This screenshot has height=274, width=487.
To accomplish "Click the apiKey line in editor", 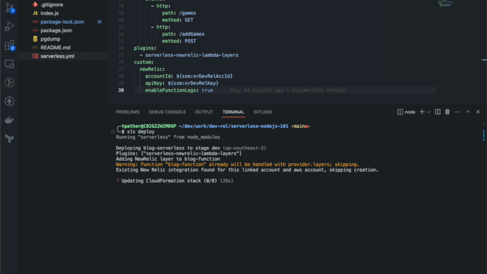I will click(182, 83).
